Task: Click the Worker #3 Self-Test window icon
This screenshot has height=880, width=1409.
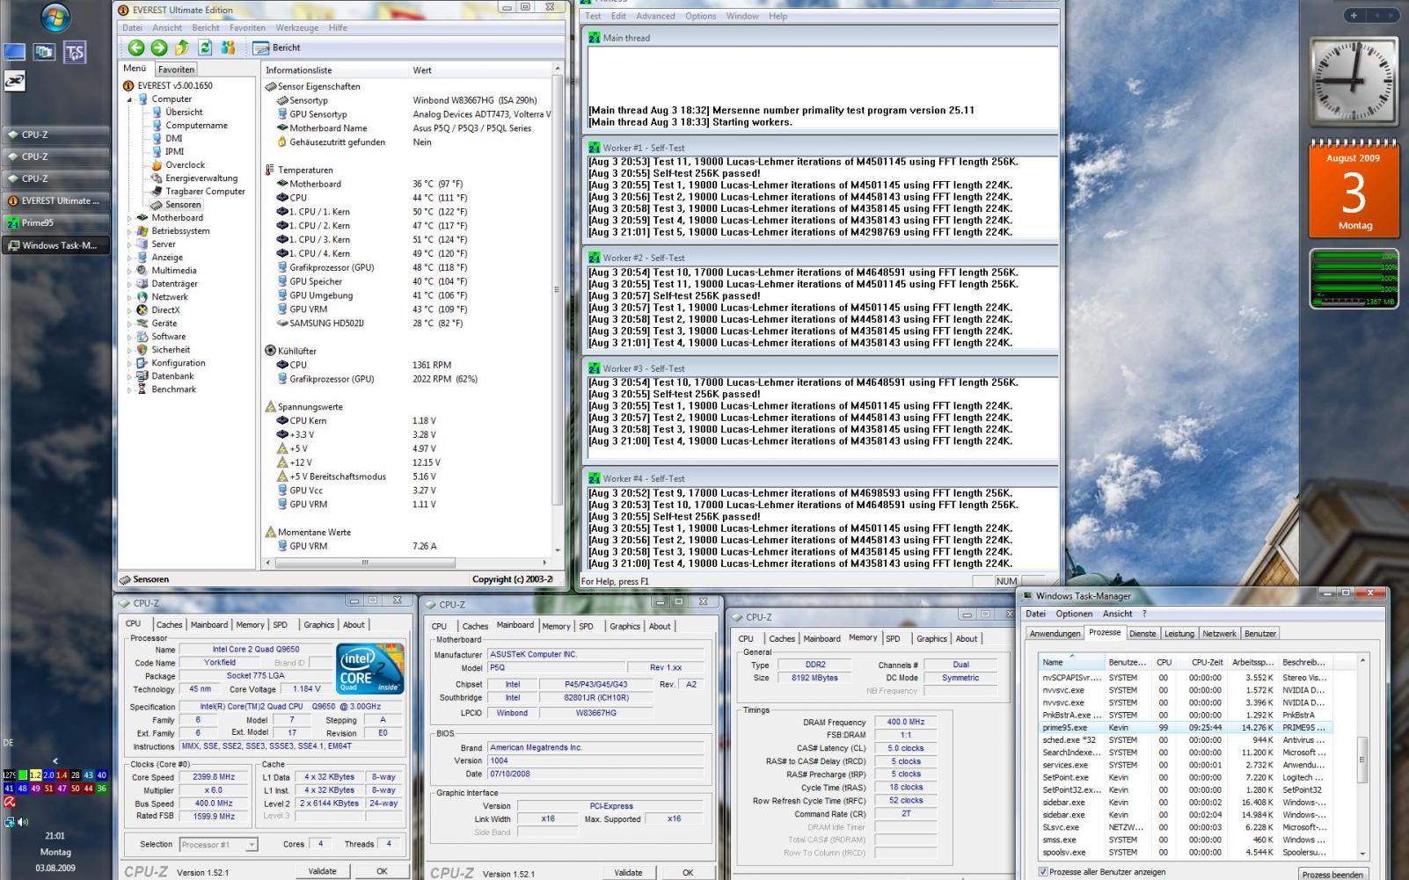Action: click(595, 368)
